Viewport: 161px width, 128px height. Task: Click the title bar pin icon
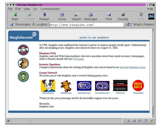10,5
